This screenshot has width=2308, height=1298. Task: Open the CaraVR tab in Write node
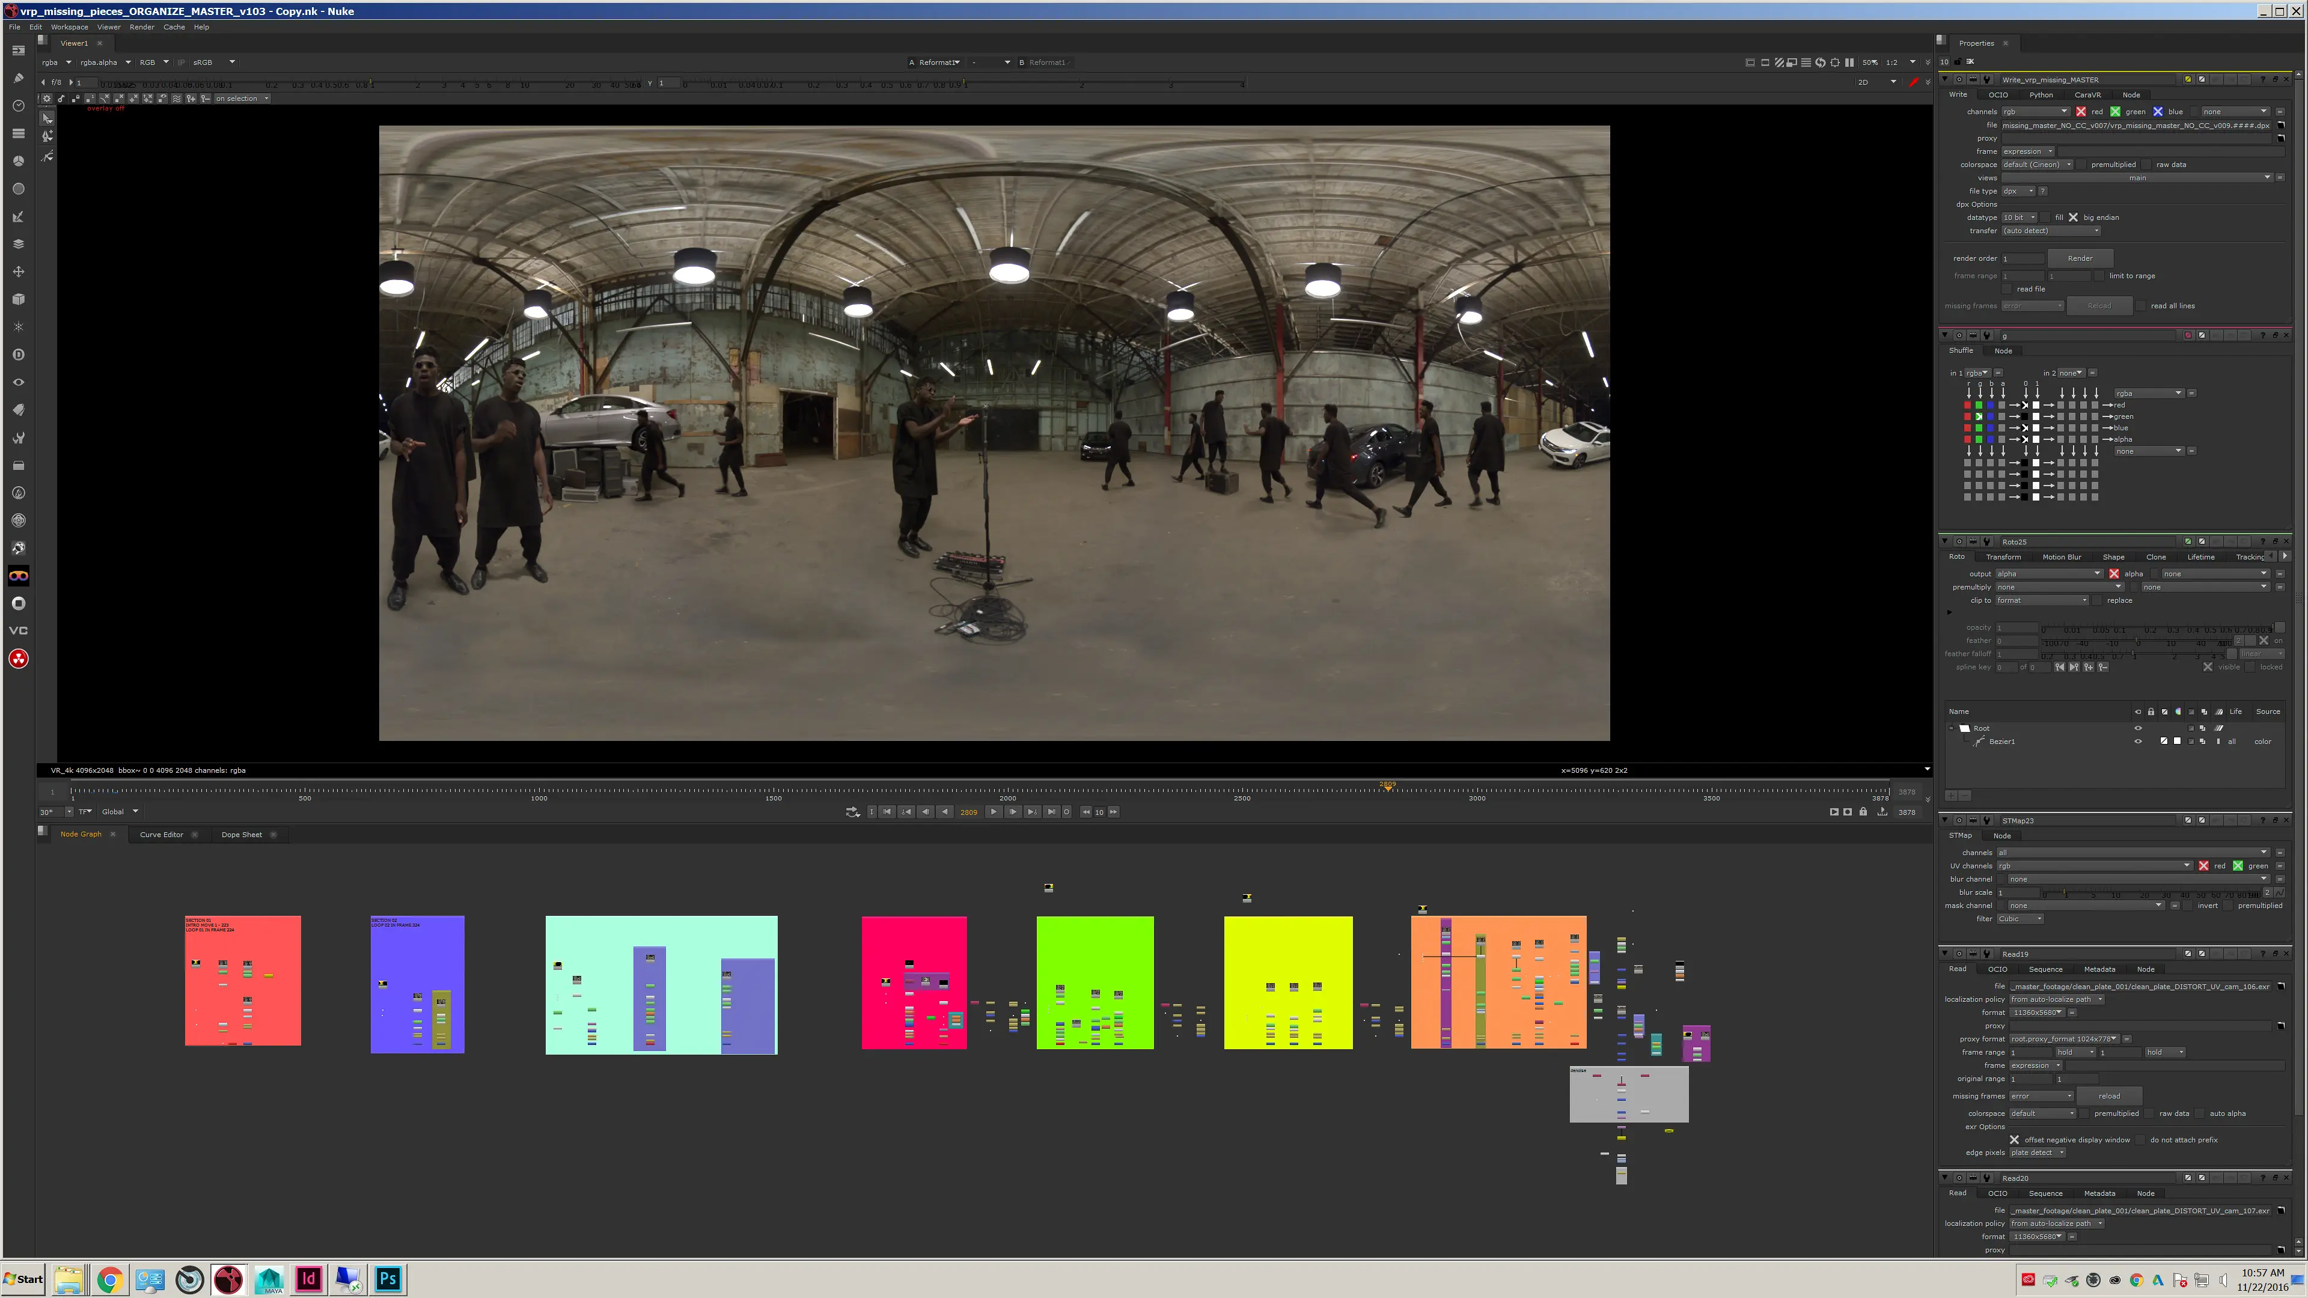(2087, 95)
